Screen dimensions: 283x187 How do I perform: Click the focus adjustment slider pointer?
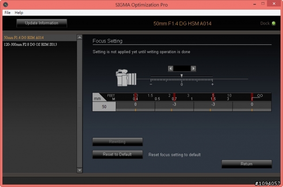(182, 76)
